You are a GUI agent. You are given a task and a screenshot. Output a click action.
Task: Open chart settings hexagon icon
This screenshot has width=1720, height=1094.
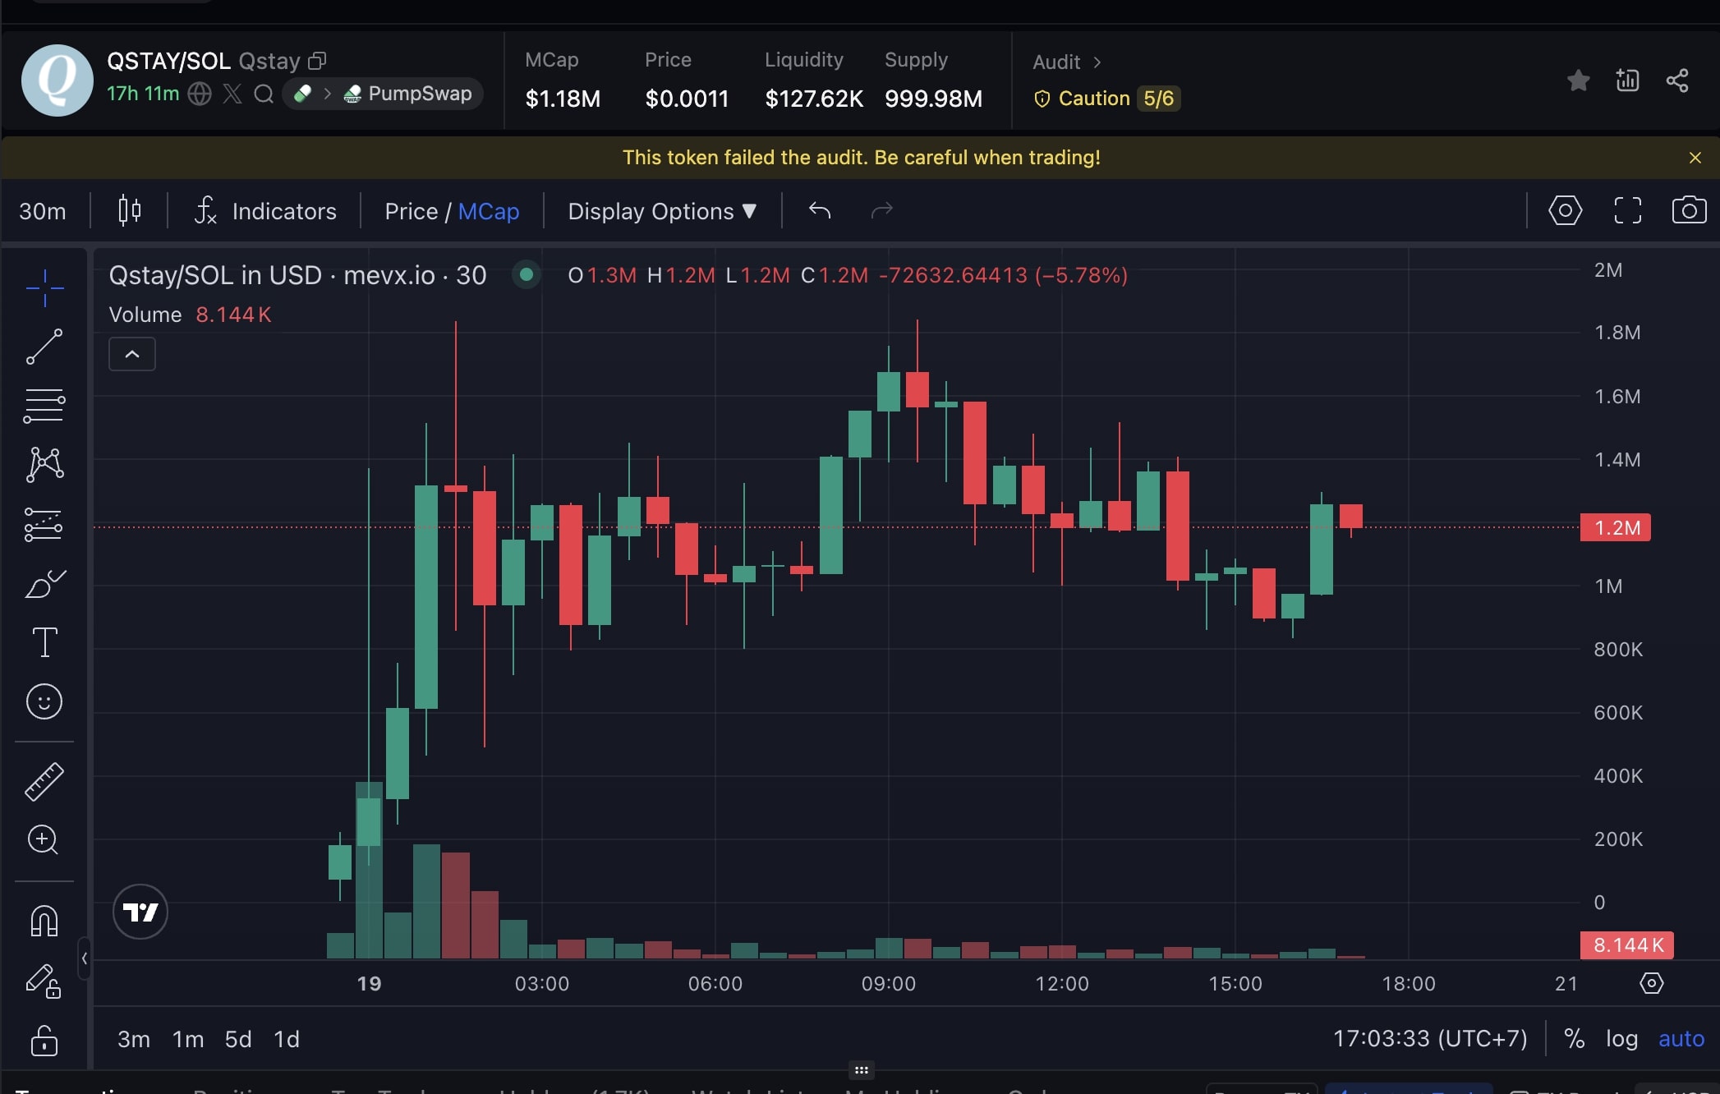pyautogui.click(x=1565, y=211)
